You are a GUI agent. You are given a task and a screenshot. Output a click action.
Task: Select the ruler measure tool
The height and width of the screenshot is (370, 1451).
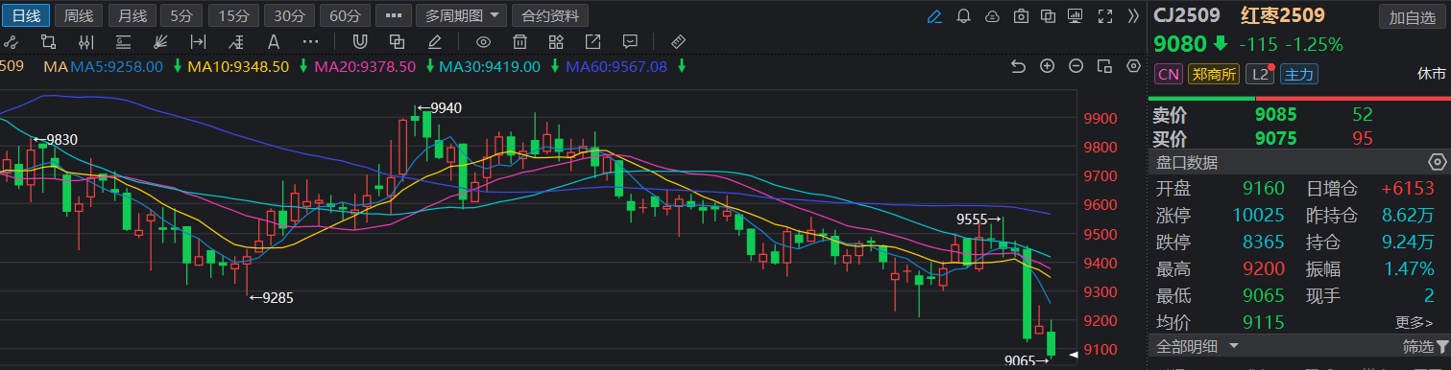[x=678, y=41]
